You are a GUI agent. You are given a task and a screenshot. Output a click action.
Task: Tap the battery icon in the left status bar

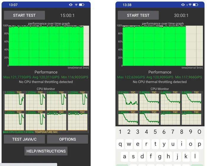[x=82, y=5]
